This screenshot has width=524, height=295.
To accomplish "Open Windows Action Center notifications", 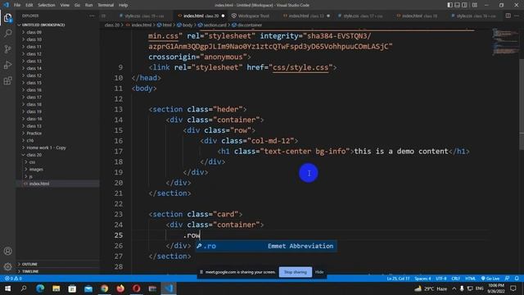I will [513, 288].
